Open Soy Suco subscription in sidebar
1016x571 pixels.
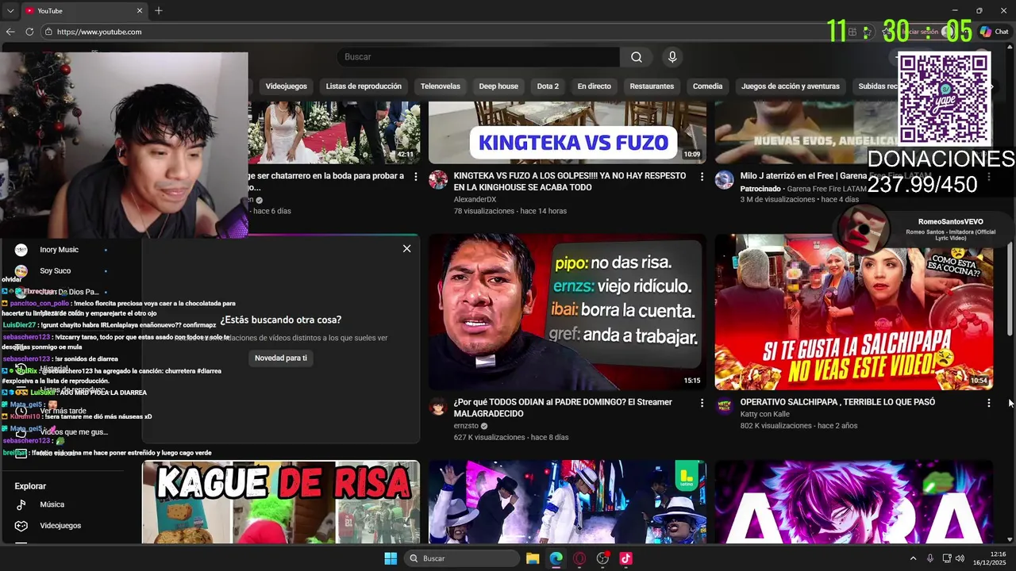coord(56,271)
